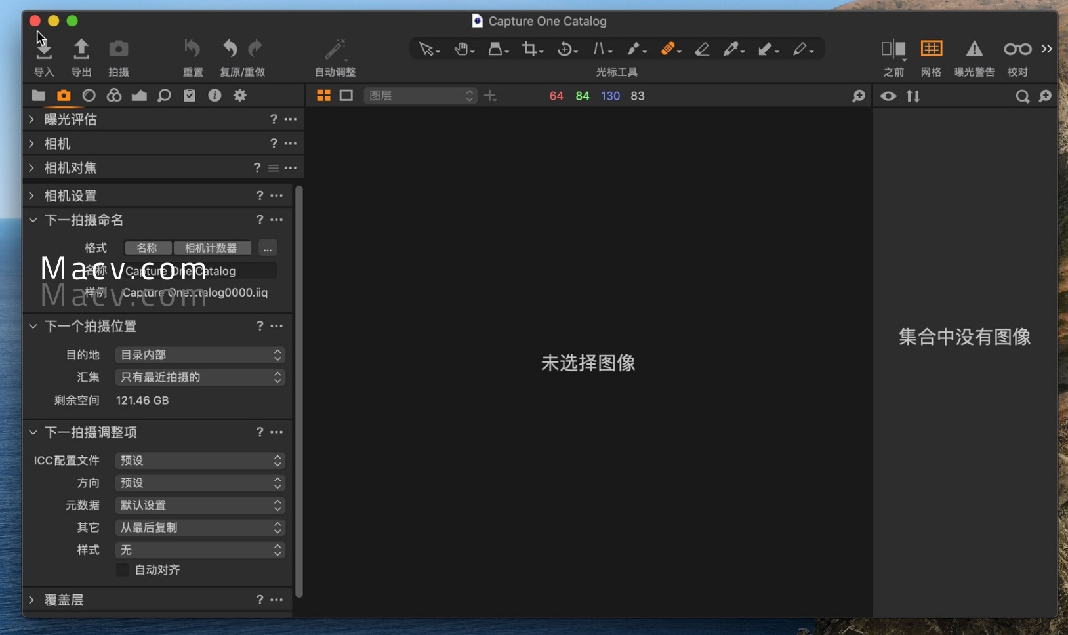Open the lens circle tool tab
Viewport: 1068px width, 635px height.
point(89,96)
